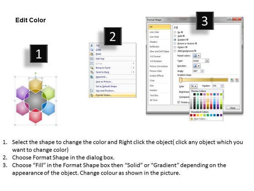Pick the red standard color swatch
Image resolution: width=254 pixels, height=191 pixels.
pyautogui.click(x=195, y=115)
